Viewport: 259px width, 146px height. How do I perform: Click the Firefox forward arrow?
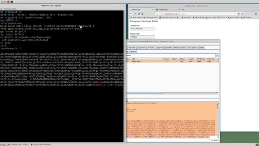point(135,14)
